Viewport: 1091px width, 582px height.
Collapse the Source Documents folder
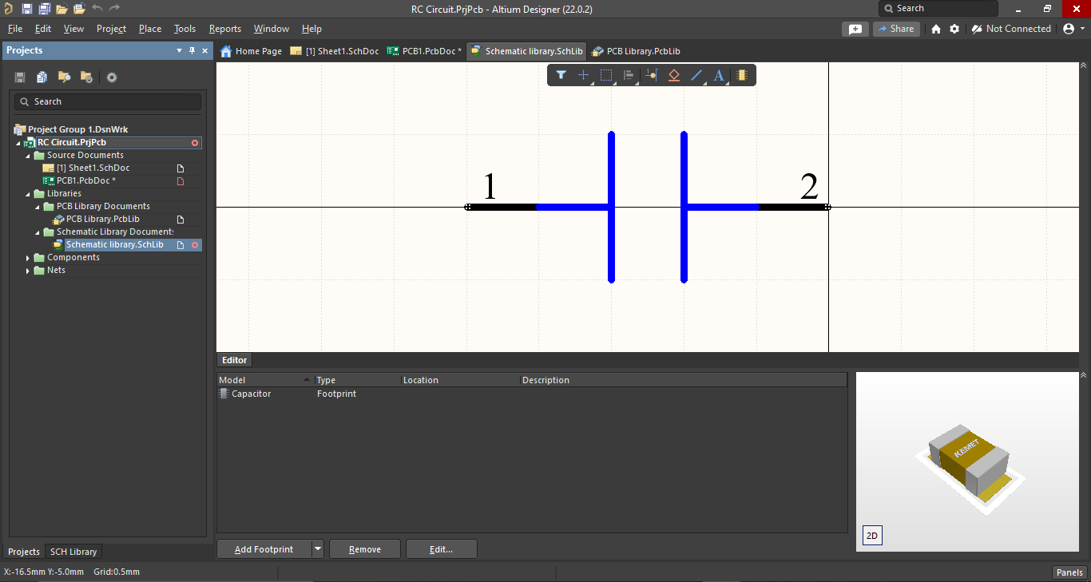28,155
